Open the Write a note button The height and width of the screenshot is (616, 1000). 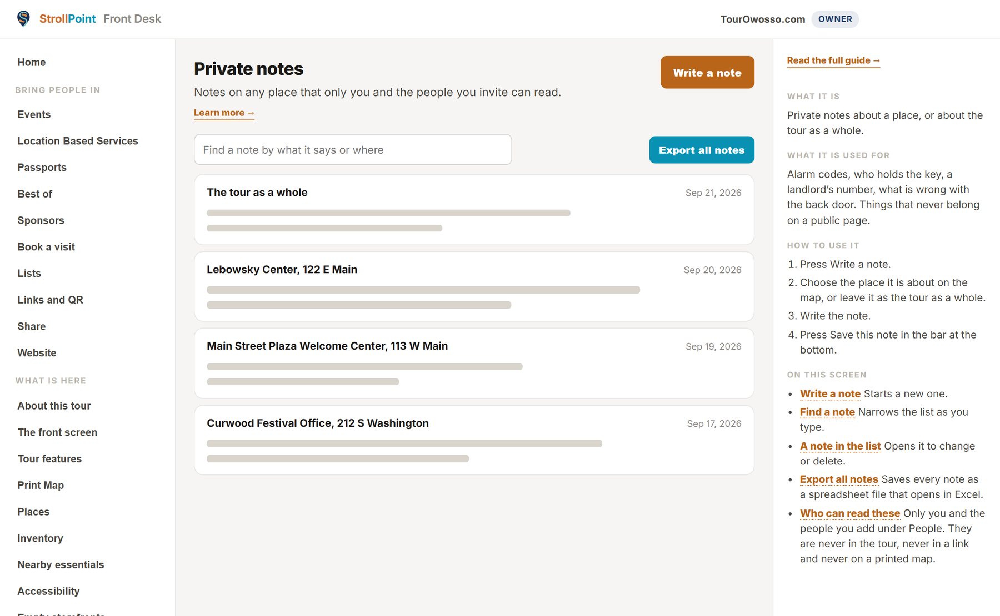coord(707,72)
